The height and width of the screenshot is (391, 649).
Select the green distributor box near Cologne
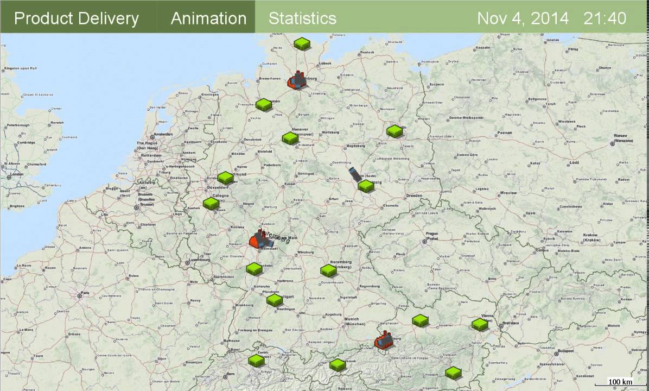click(x=211, y=204)
